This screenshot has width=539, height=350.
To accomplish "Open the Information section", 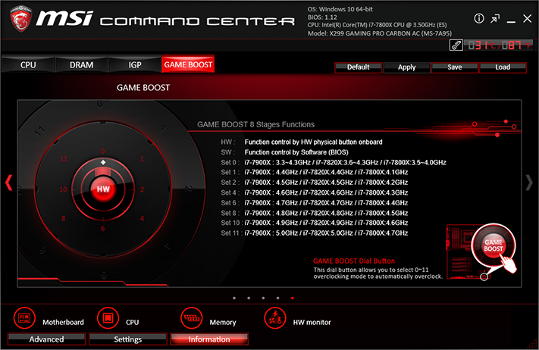I will pos(209,339).
